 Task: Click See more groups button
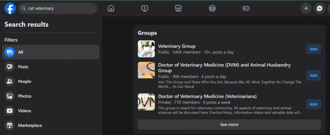229,124
